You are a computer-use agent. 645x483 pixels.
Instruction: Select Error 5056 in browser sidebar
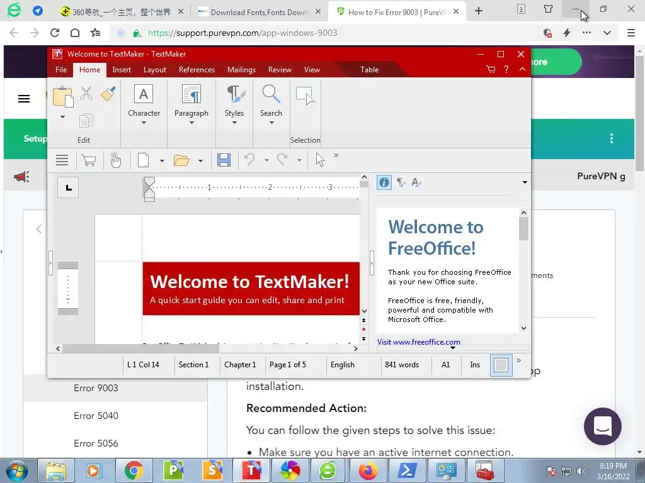(96, 443)
